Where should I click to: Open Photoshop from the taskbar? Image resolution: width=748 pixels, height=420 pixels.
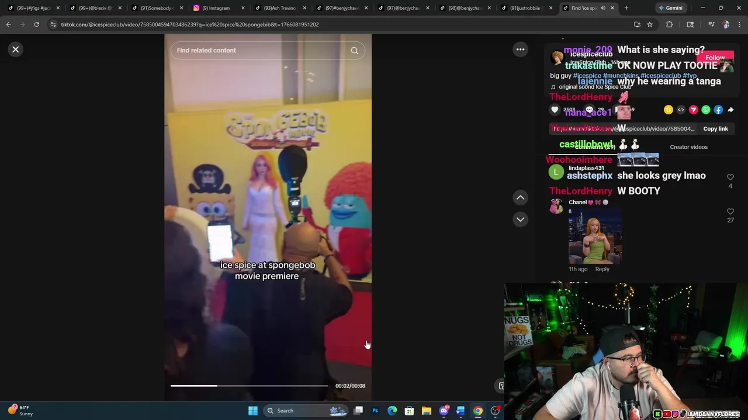[375, 411]
